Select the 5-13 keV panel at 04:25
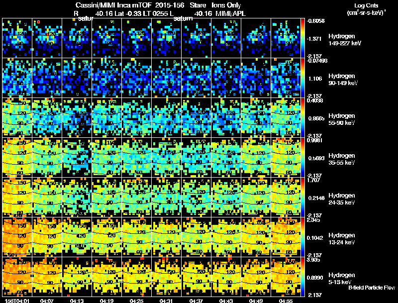 click(136, 277)
